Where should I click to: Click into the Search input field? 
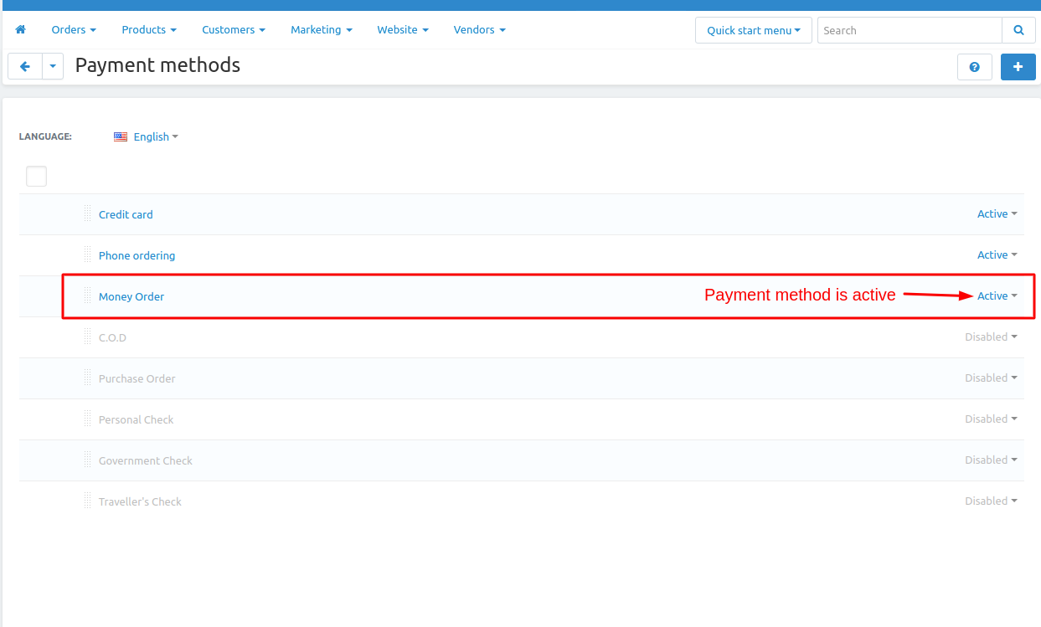click(909, 30)
